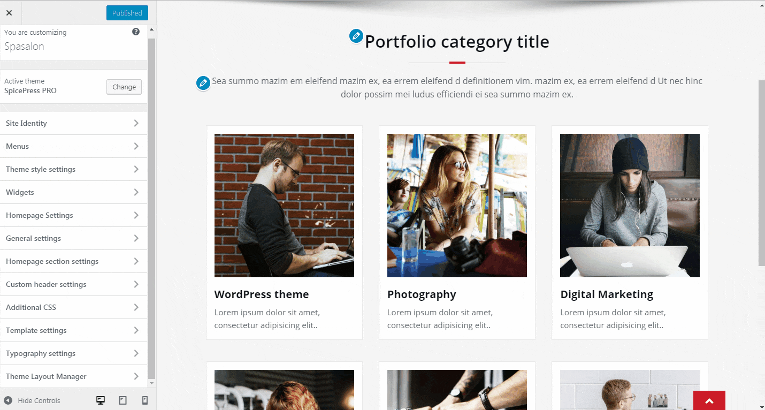Screen dimensions: 765x410
Task: Click the red scroll-to-top arrow button
Action: 709,400
